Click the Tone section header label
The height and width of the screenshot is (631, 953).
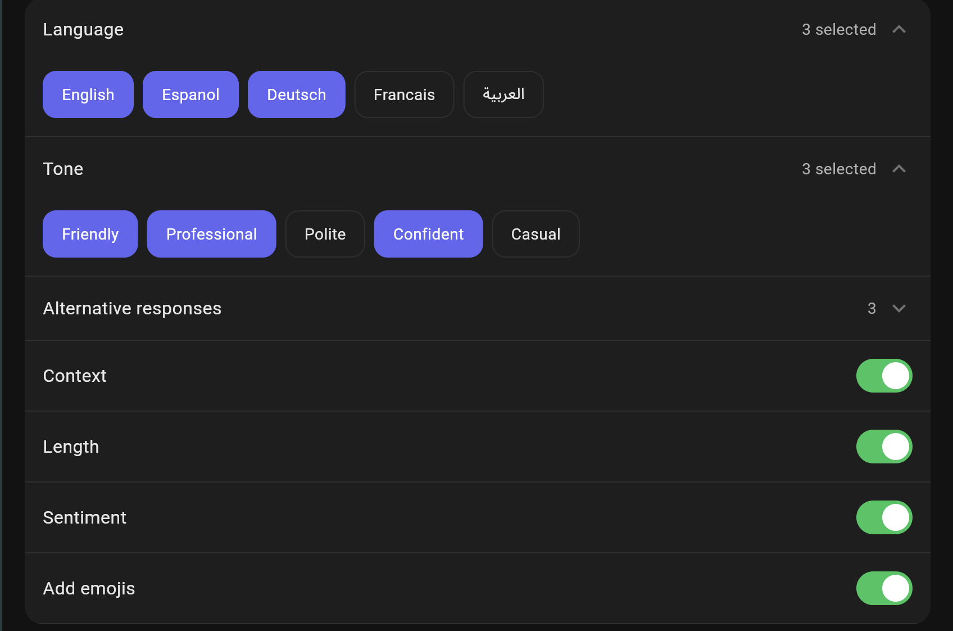pyautogui.click(x=63, y=169)
